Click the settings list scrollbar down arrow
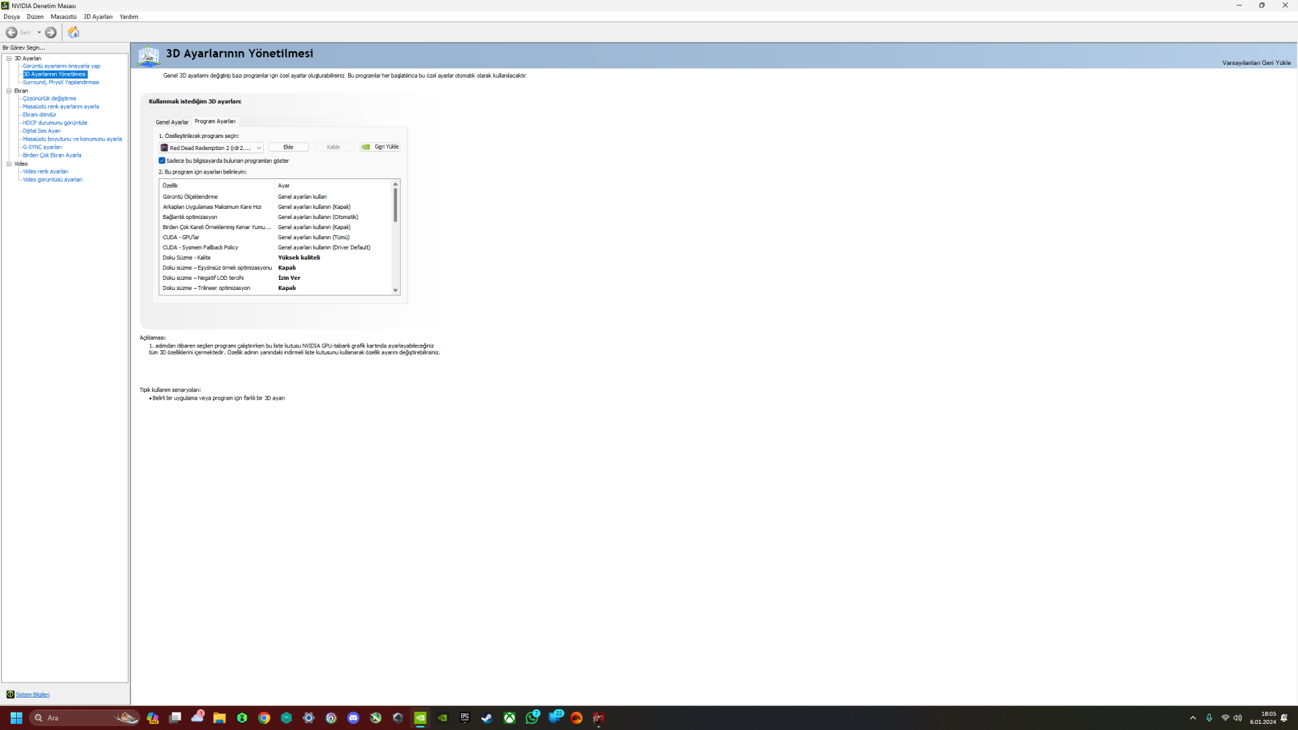The height and width of the screenshot is (730, 1298). [395, 291]
